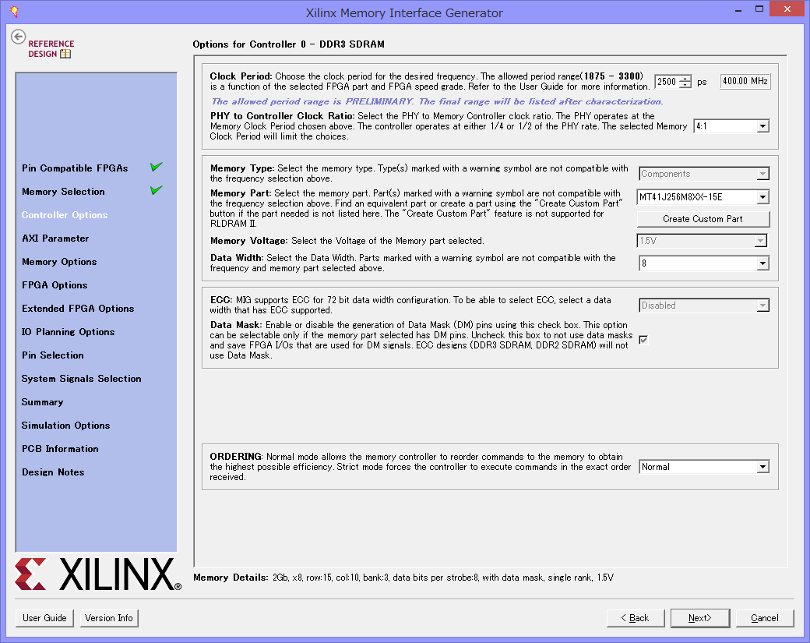The image size is (810, 643).
Task: Show Version Info
Action: pyautogui.click(x=109, y=618)
